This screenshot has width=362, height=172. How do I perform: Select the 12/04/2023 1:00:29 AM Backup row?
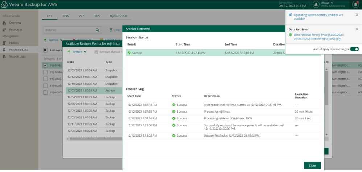pyautogui.click(x=94, y=97)
